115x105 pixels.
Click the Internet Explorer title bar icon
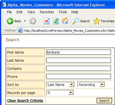click(x=4, y=5)
